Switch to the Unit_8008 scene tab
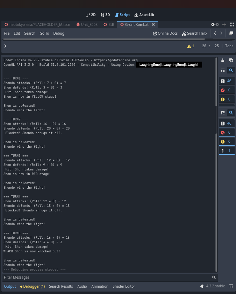Viewport: 236px width, 294px height. pyautogui.click(x=87, y=24)
